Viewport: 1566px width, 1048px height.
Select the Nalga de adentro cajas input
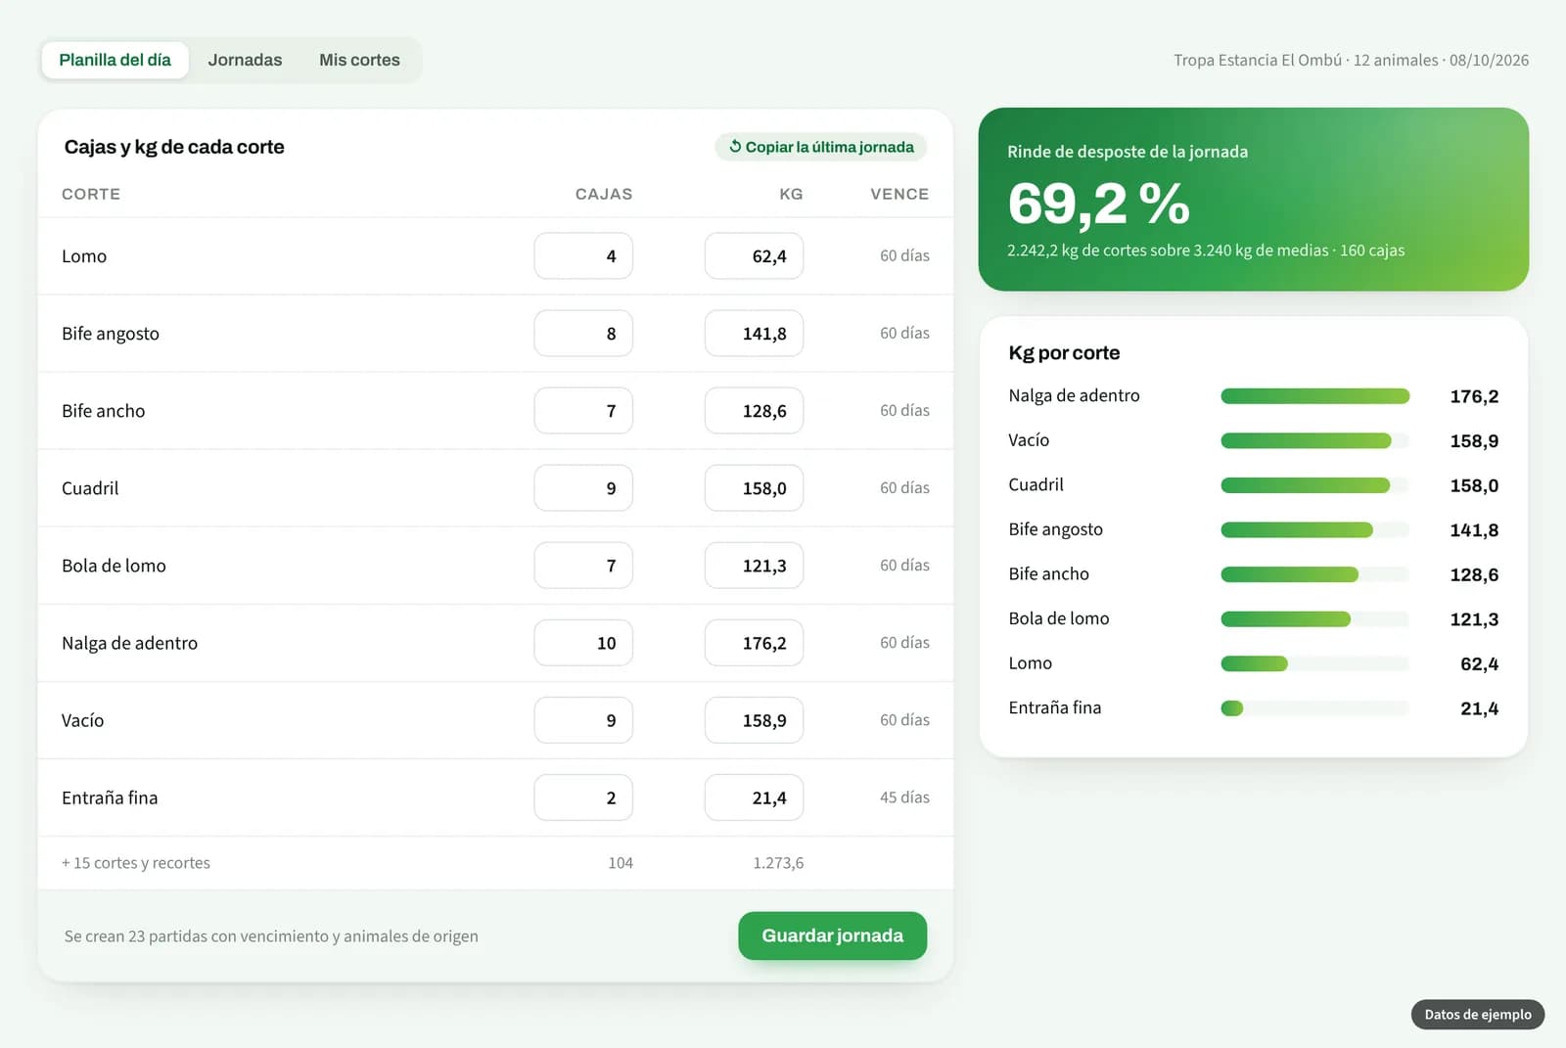(583, 642)
